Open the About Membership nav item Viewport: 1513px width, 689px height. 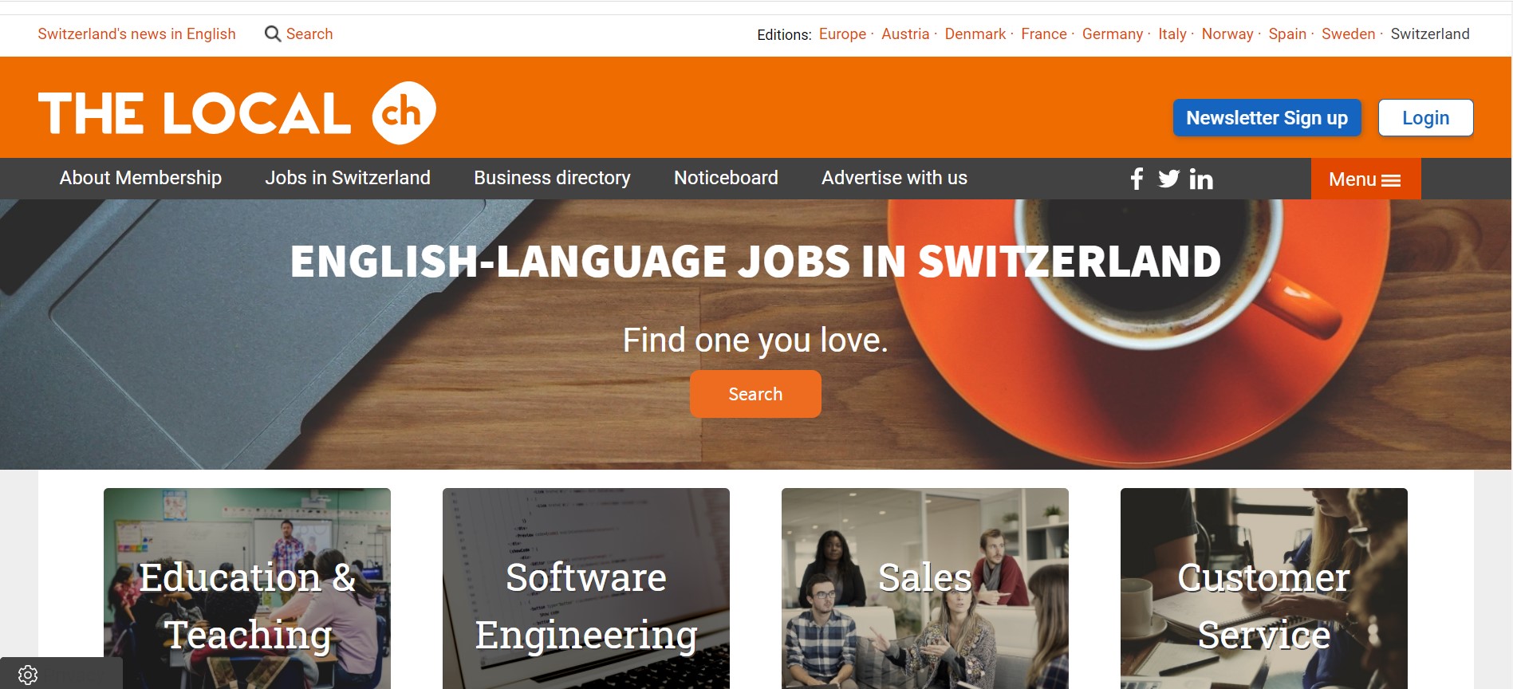[x=140, y=178]
